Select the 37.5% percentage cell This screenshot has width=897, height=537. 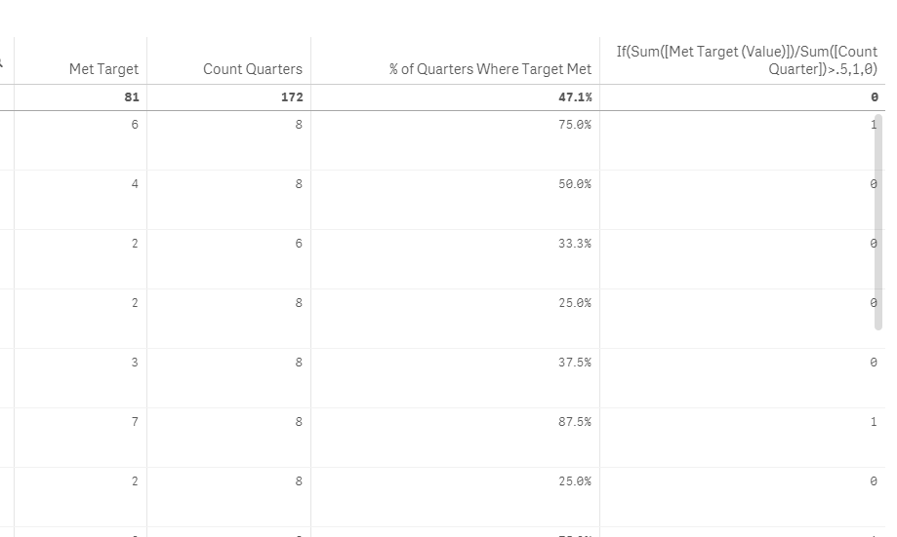coord(576,363)
